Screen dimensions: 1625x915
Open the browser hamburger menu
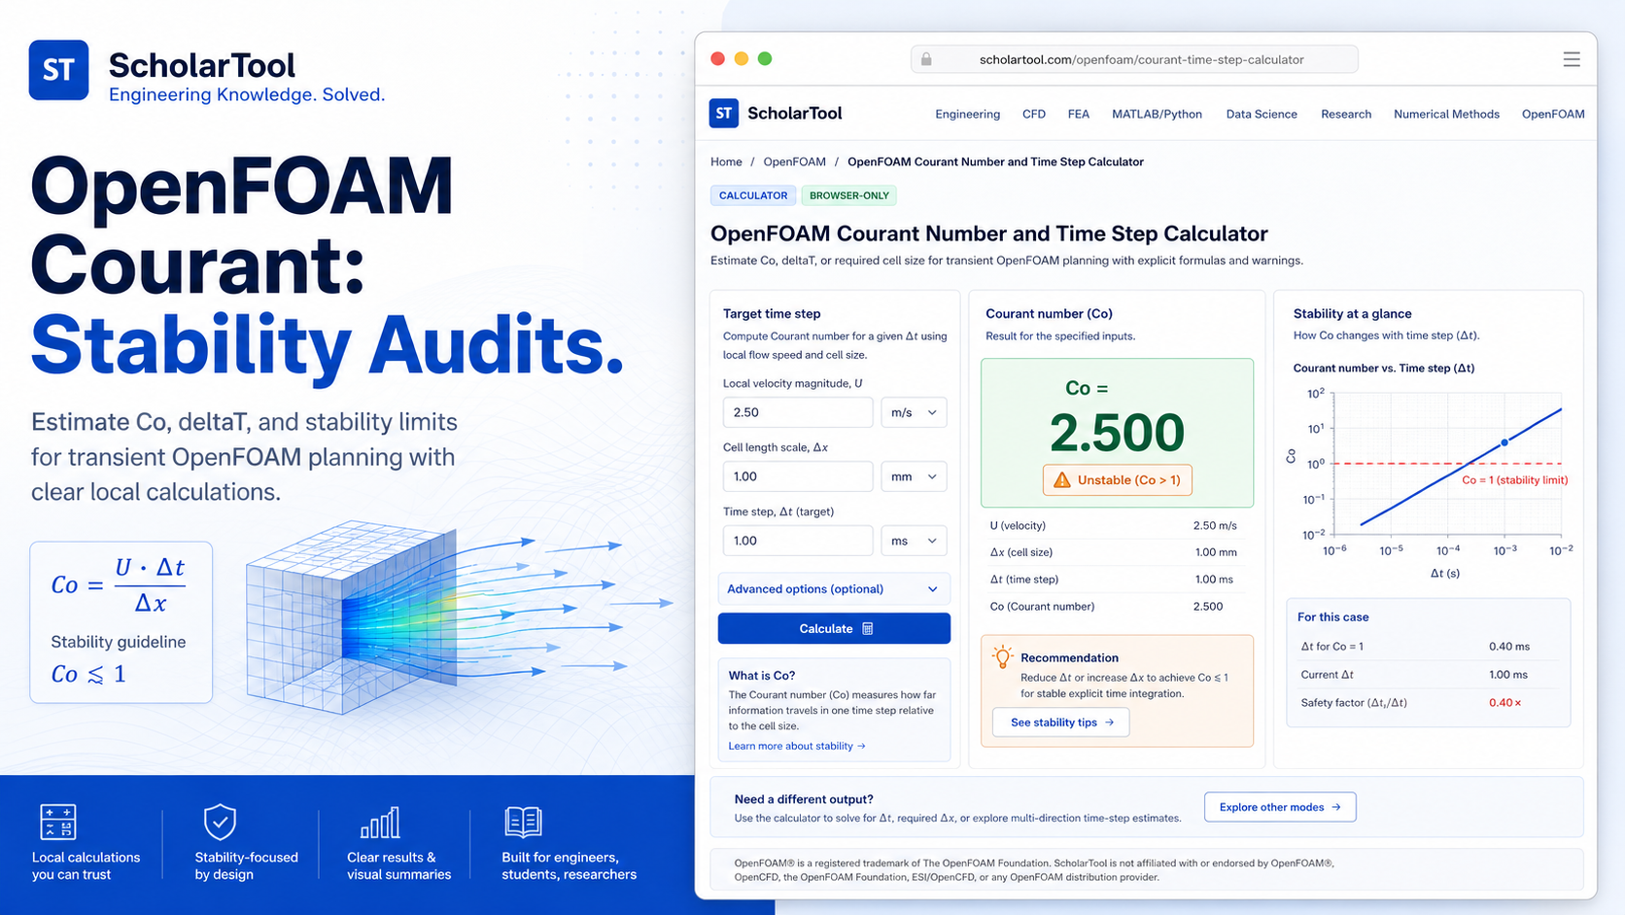(1572, 59)
